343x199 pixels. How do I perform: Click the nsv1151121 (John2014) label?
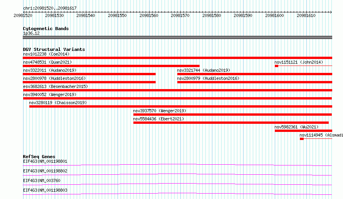299,62
